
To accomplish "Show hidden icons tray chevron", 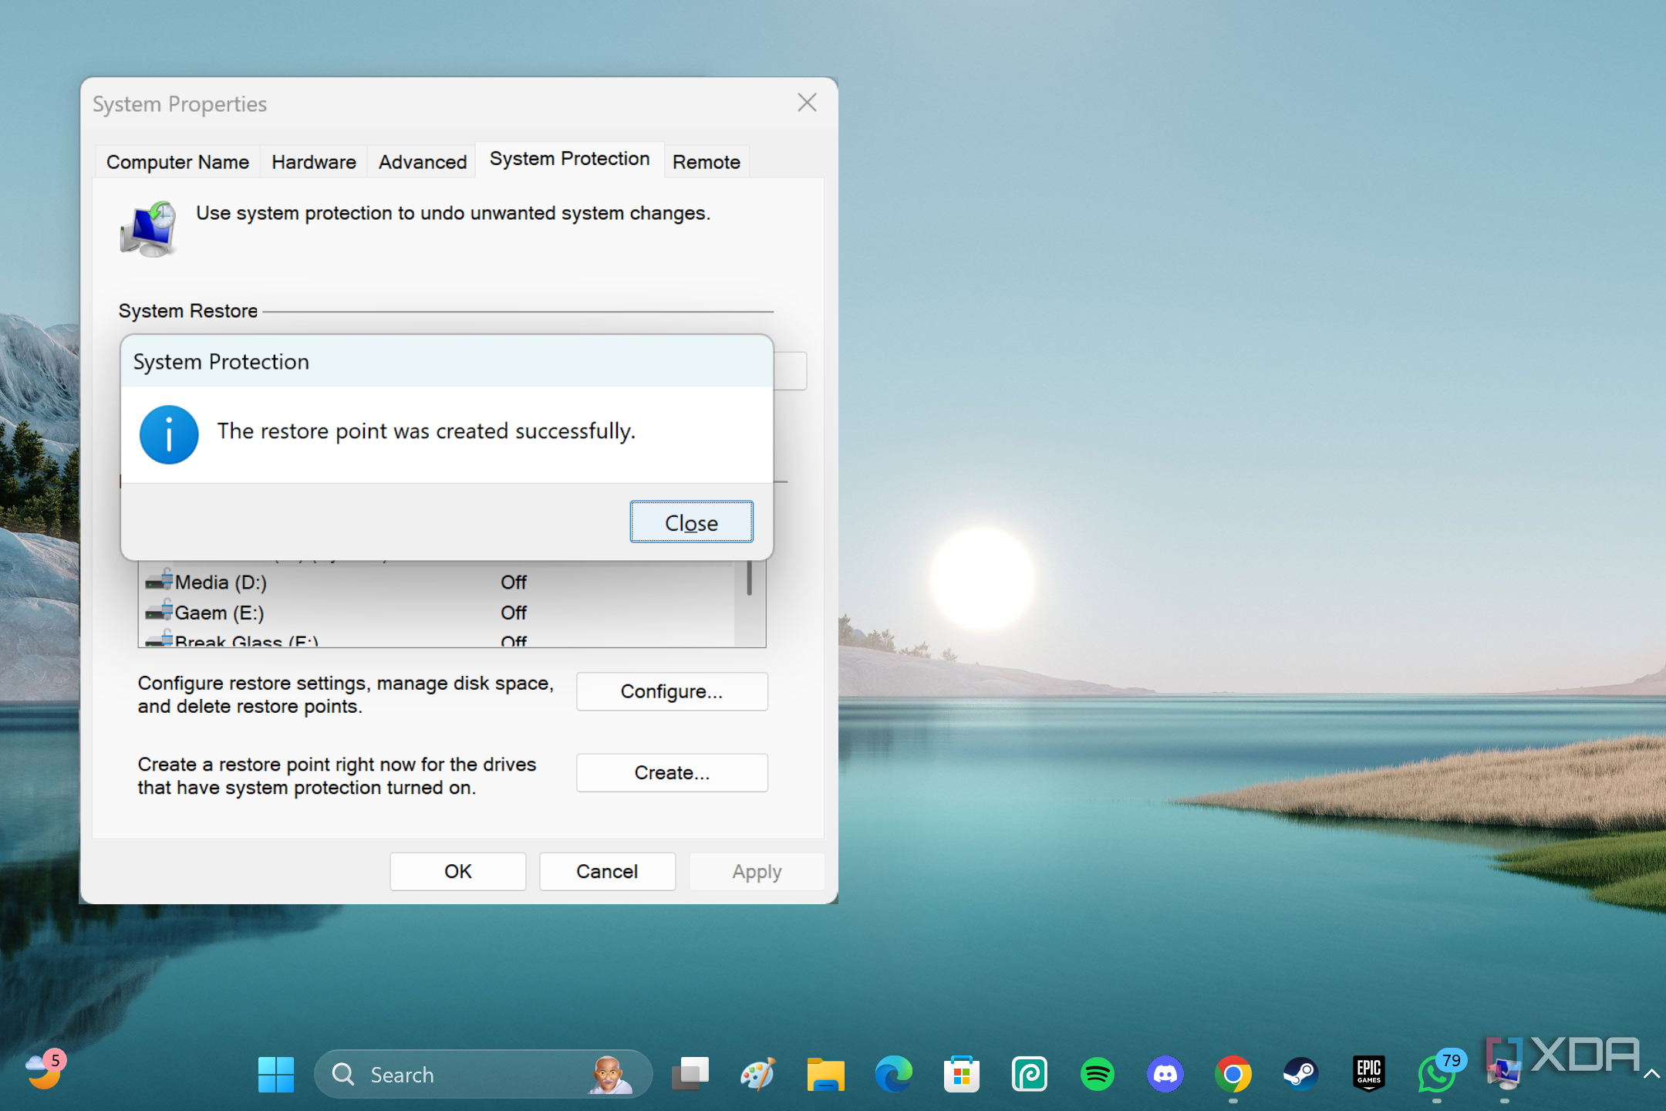I will (1651, 1074).
